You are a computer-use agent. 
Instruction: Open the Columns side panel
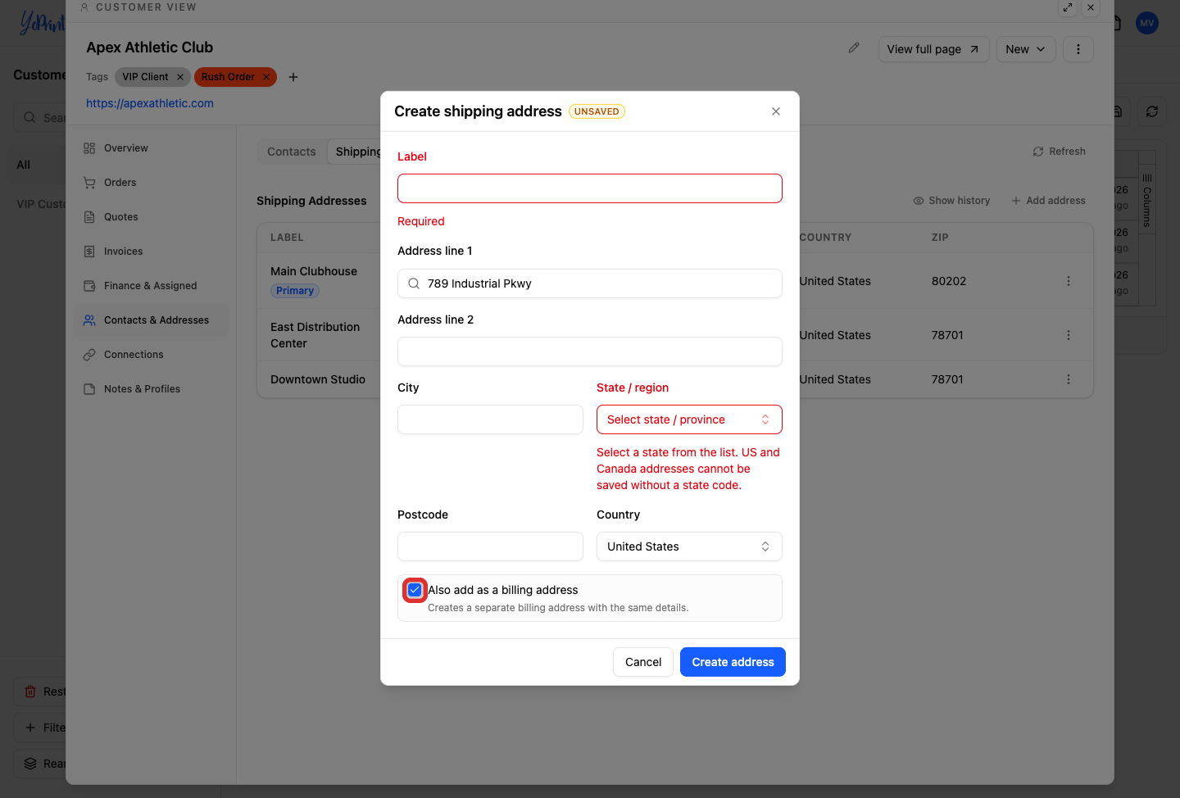[x=1147, y=201]
